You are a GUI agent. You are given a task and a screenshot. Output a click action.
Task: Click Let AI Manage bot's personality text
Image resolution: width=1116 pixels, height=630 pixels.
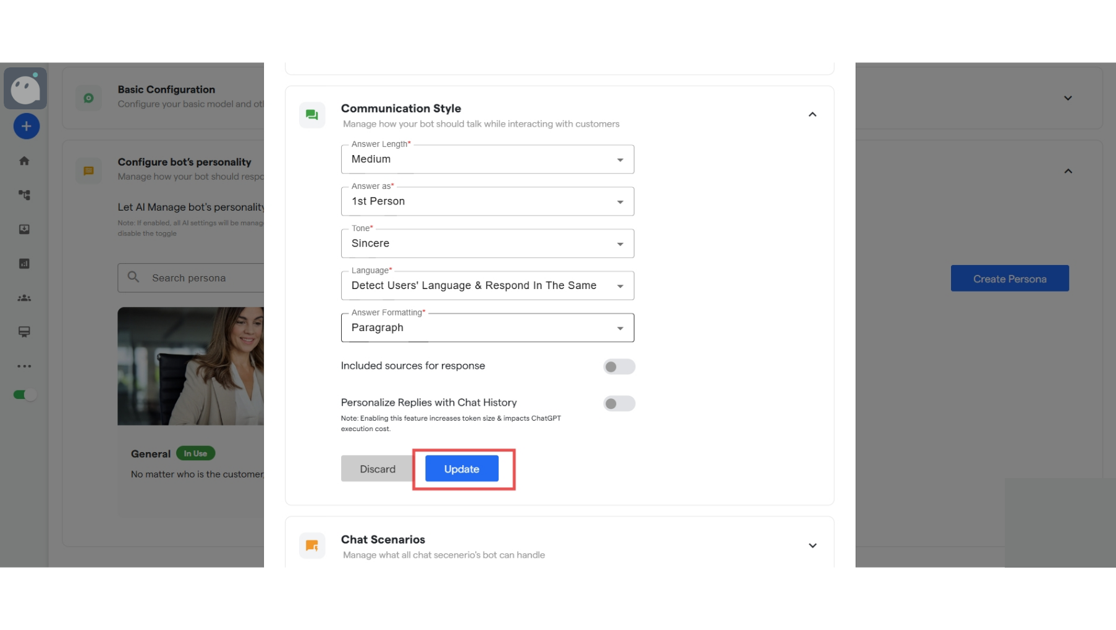click(191, 207)
